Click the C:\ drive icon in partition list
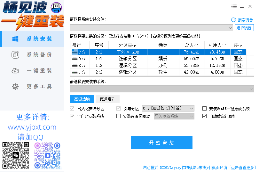Screen dimensions: 259x172 pyautogui.click(x=75, y=52)
